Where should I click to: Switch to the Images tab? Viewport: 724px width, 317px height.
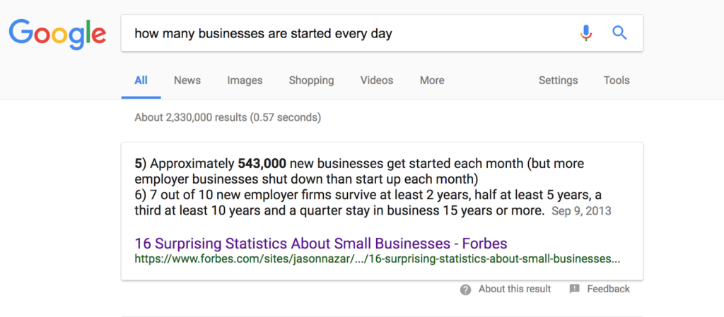(245, 80)
